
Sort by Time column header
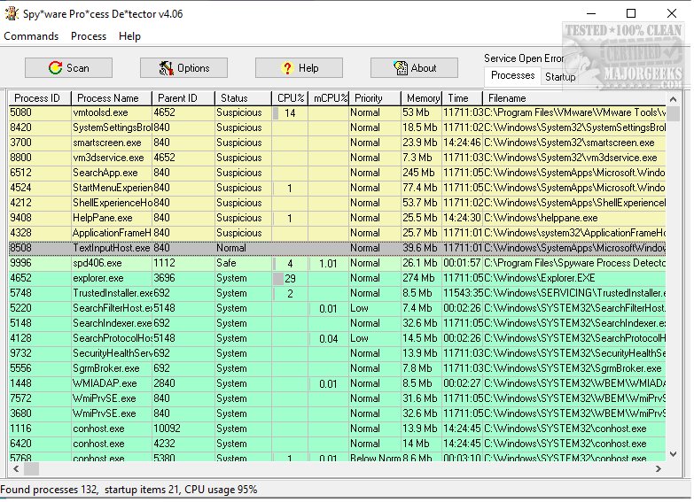[x=462, y=98]
